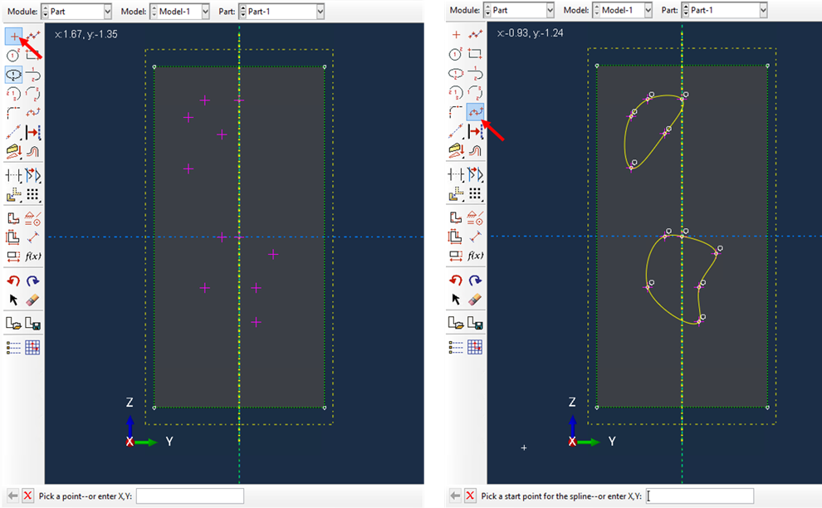
Task: Select Create Isolated Point tool in left window
Action: point(13,37)
